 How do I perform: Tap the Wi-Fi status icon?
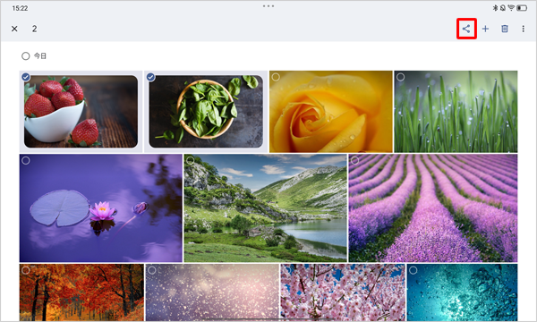click(511, 8)
